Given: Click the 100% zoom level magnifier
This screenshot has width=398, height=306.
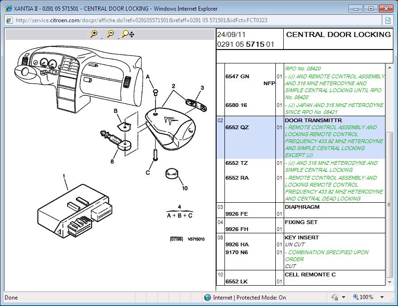Looking at the screenshot, I should tap(356, 297).
